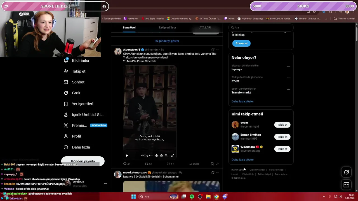
Task: Expand the video to fullscreen
Action: click(173, 155)
